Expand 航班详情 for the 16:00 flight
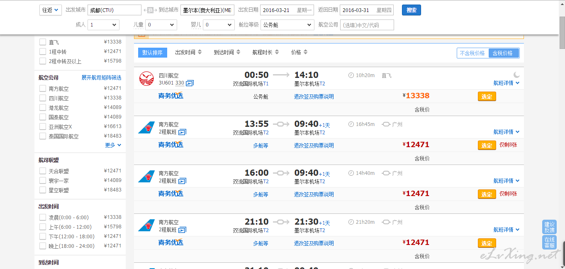This screenshot has height=269, width=565. (507, 181)
